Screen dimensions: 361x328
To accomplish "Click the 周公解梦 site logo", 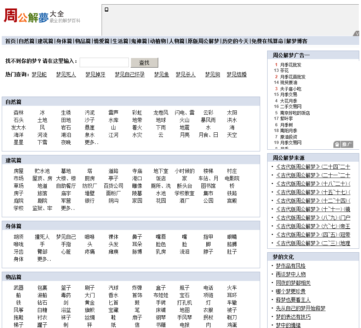I will pyautogui.click(x=42, y=16).
